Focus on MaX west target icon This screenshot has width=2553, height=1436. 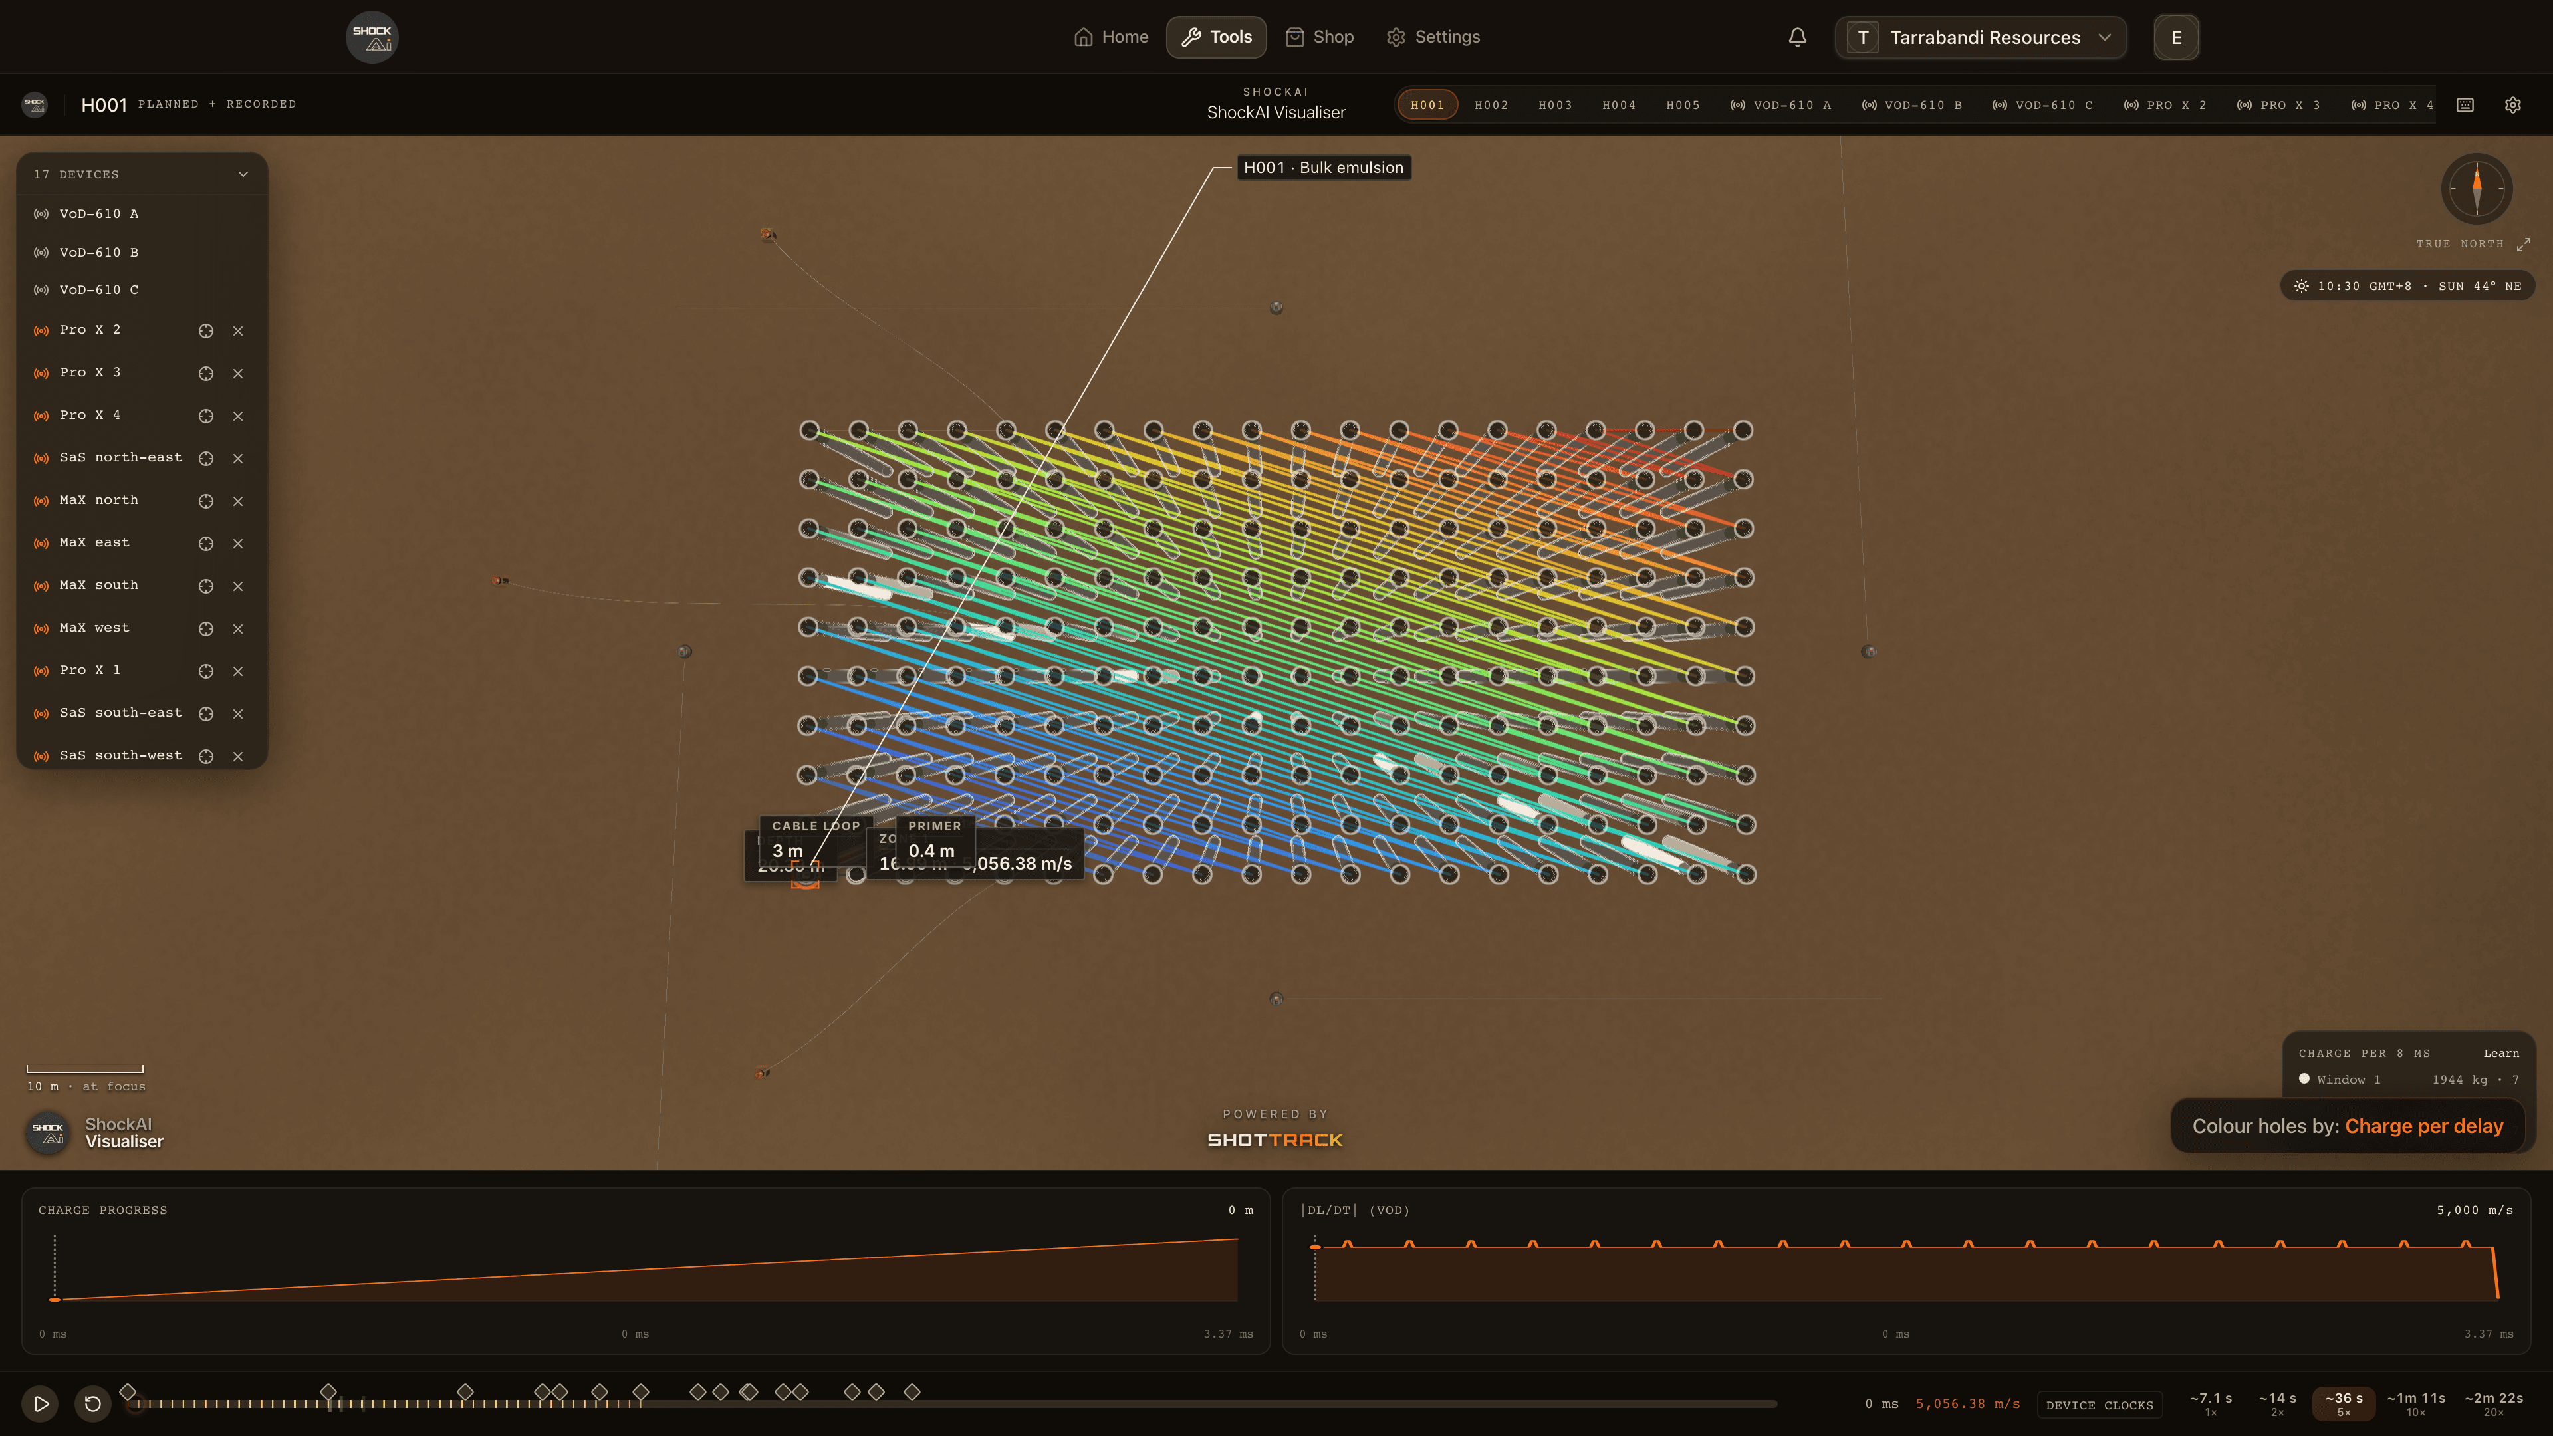[206, 628]
